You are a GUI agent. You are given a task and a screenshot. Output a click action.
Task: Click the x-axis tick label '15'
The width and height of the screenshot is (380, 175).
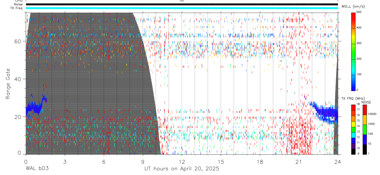[221, 161]
